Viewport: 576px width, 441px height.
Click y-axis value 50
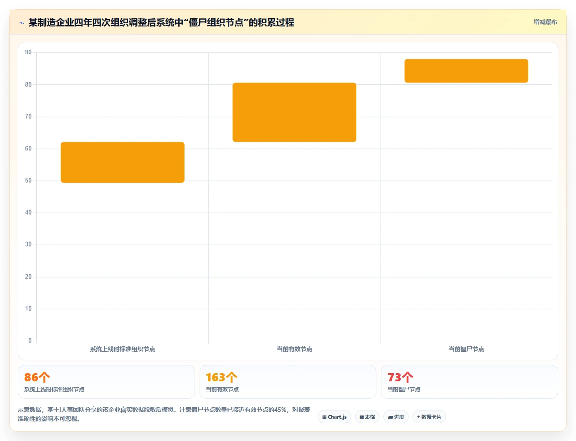pos(28,180)
